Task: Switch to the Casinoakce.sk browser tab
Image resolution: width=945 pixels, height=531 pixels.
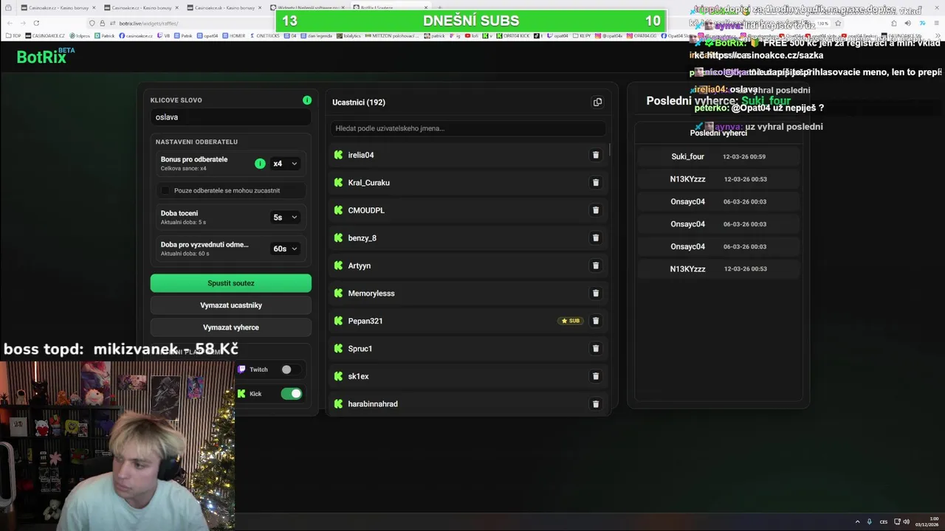Action: tap(224, 7)
